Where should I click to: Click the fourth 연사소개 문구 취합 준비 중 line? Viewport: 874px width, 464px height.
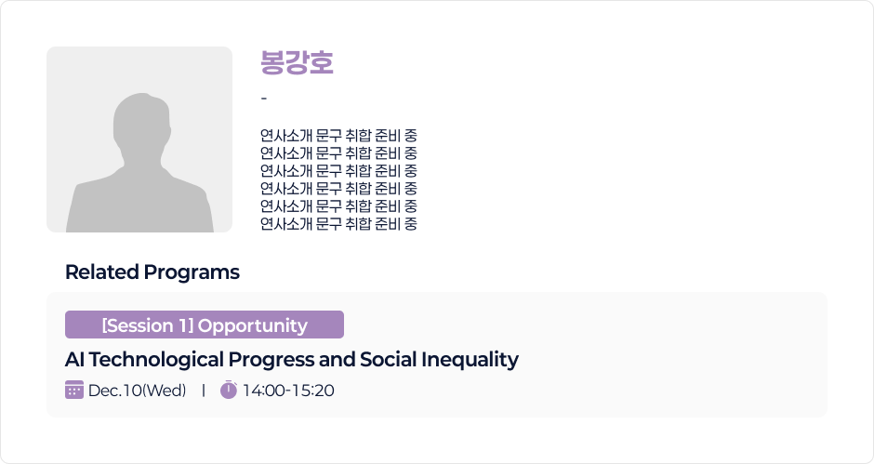coord(338,188)
